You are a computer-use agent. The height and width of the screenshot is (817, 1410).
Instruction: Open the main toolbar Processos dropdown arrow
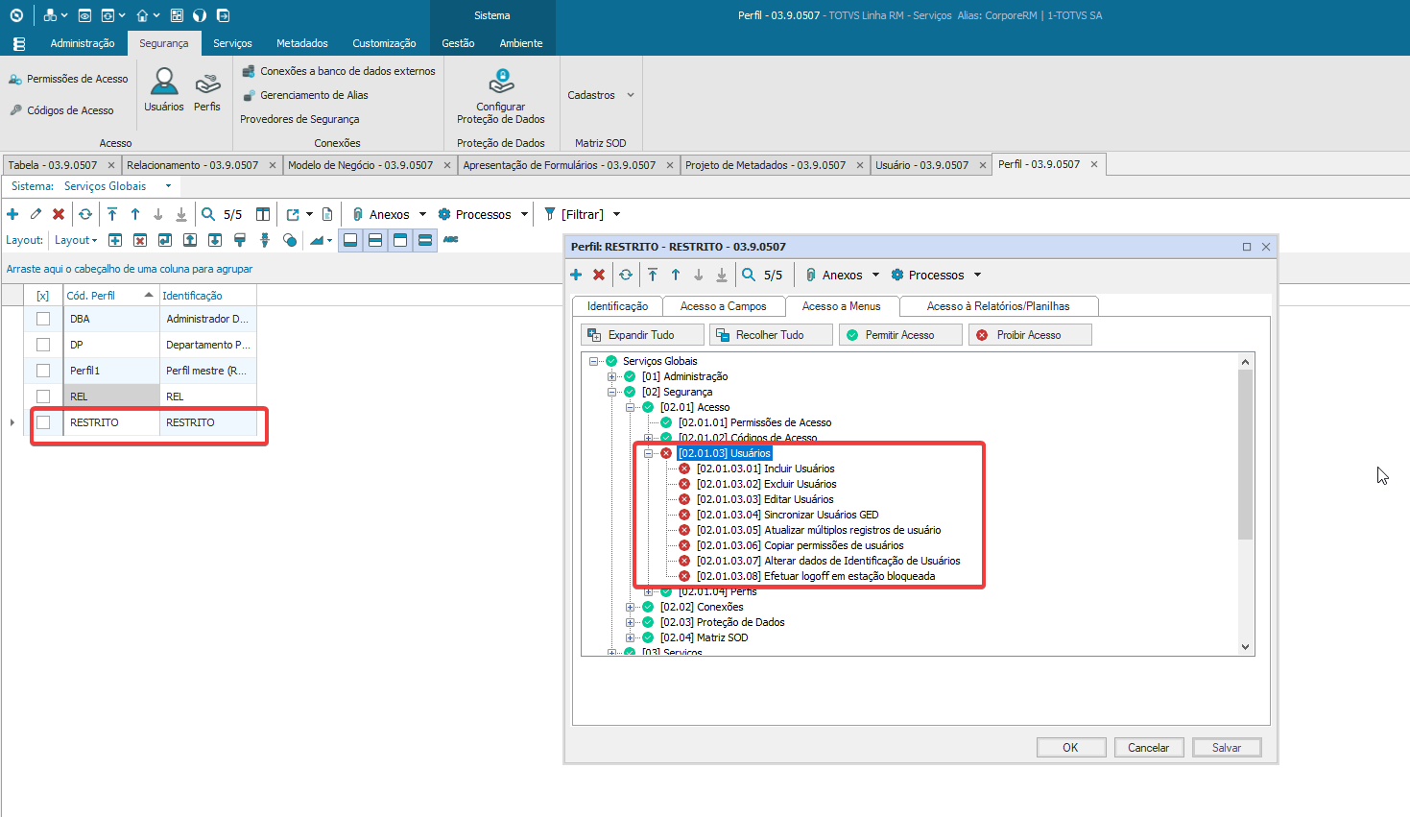click(x=524, y=214)
